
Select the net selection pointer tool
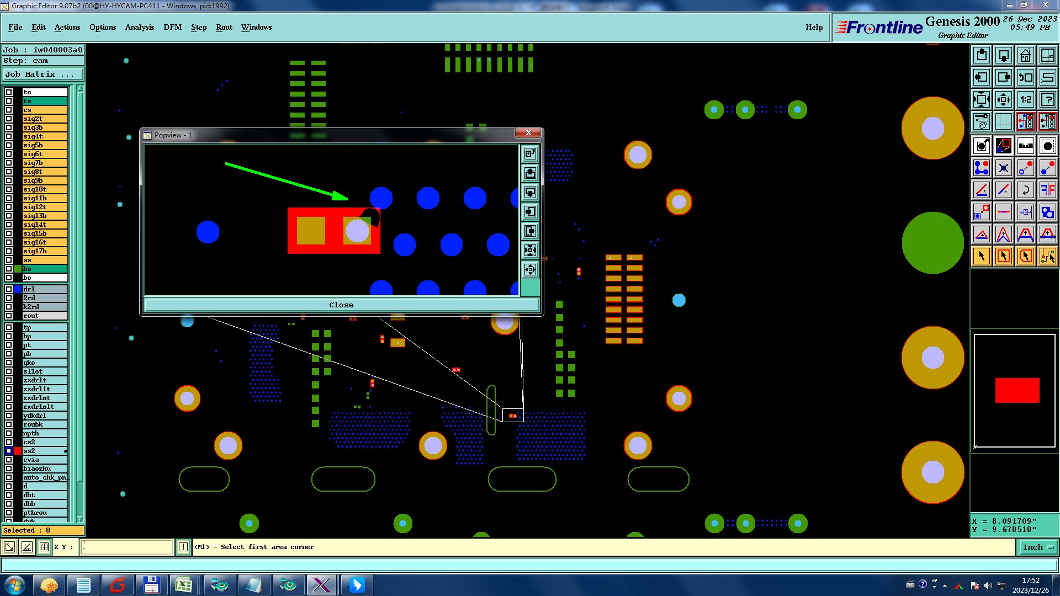1048,256
